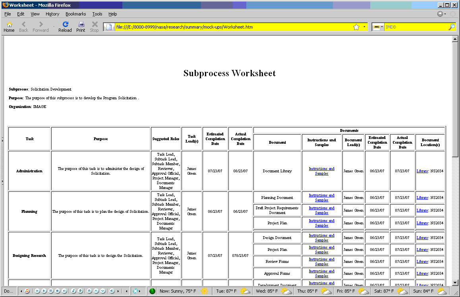
Task: Pause playback in status bar player
Action: 51,291
